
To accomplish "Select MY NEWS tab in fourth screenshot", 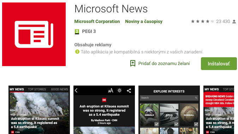I will [x=212, y=89].
